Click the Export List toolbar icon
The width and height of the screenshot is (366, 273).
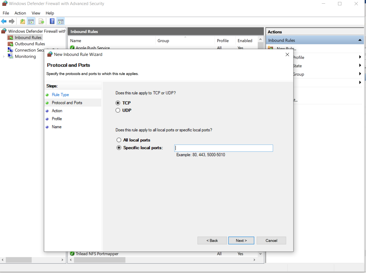coord(41,22)
